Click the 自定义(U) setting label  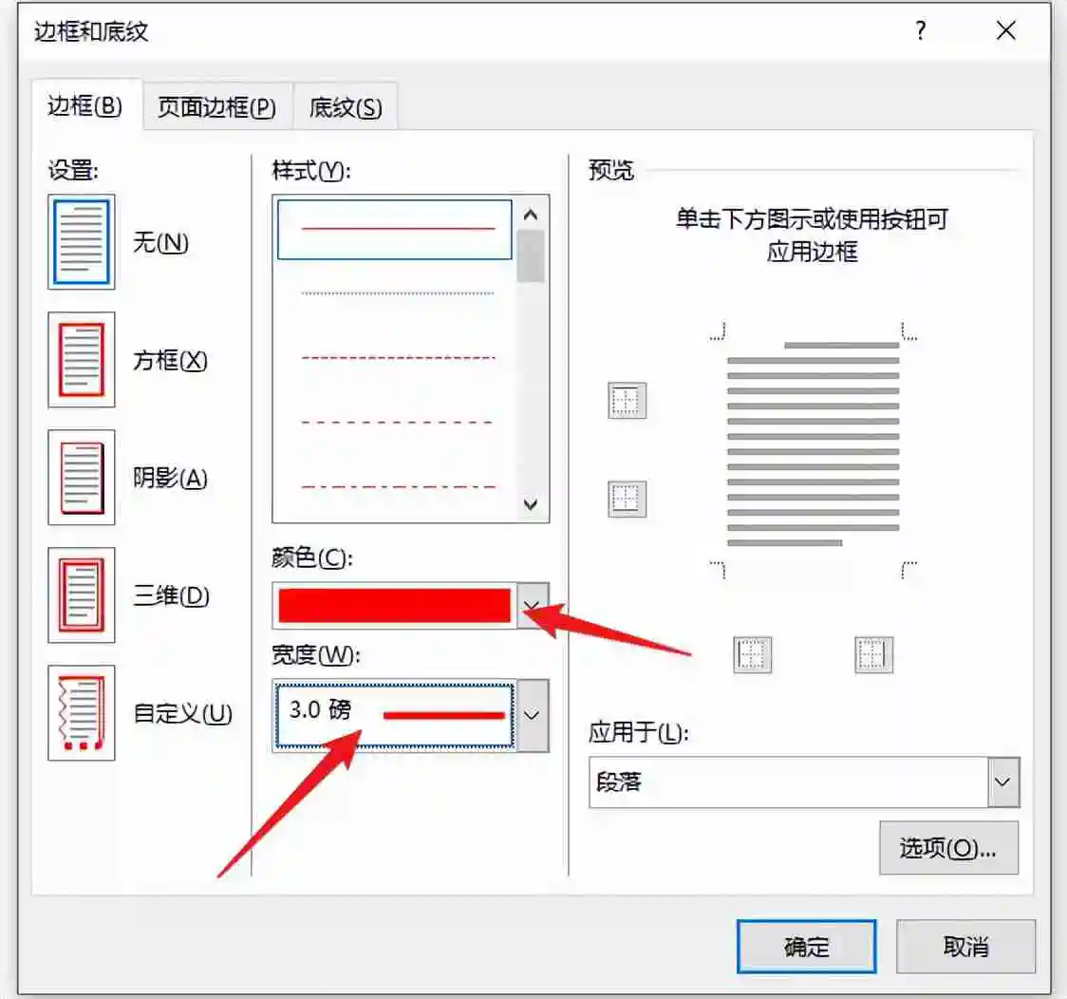point(183,713)
